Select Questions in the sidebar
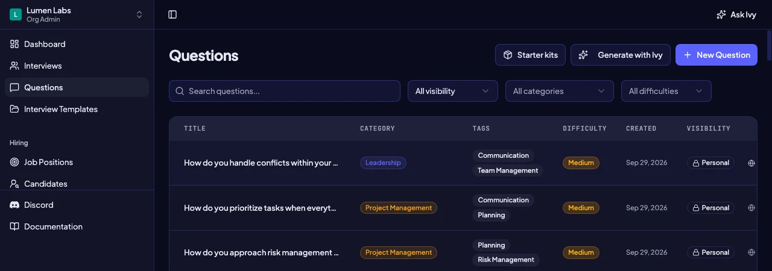Image resolution: width=772 pixels, height=271 pixels. [x=77, y=87]
